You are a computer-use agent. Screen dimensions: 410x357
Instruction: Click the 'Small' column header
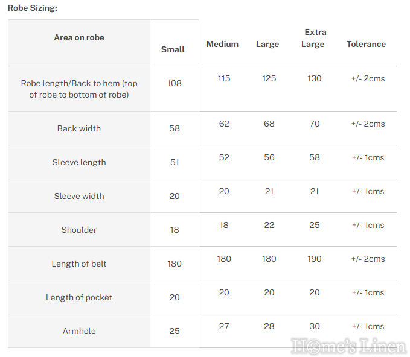(x=173, y=49)
